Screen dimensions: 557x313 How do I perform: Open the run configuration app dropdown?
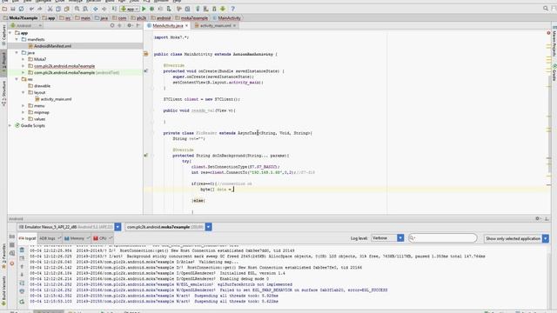[130, 9]
